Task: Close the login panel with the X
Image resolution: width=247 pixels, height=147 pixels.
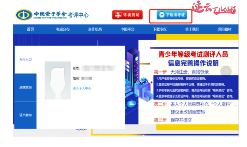Action: 121,50
